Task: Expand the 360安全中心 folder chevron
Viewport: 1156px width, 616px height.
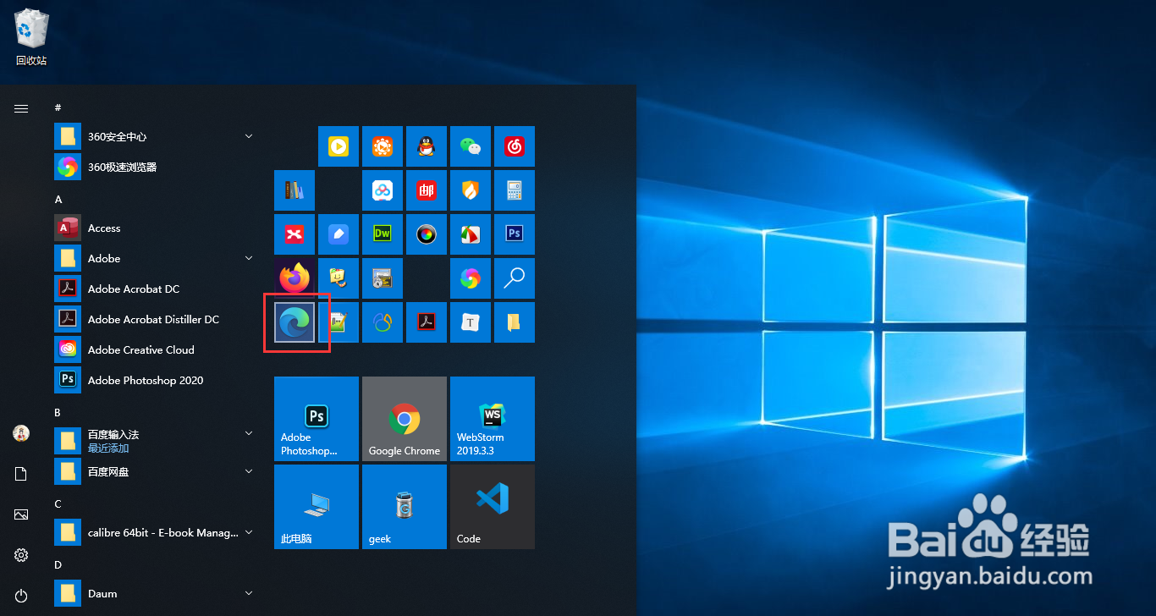Action: 249,136
